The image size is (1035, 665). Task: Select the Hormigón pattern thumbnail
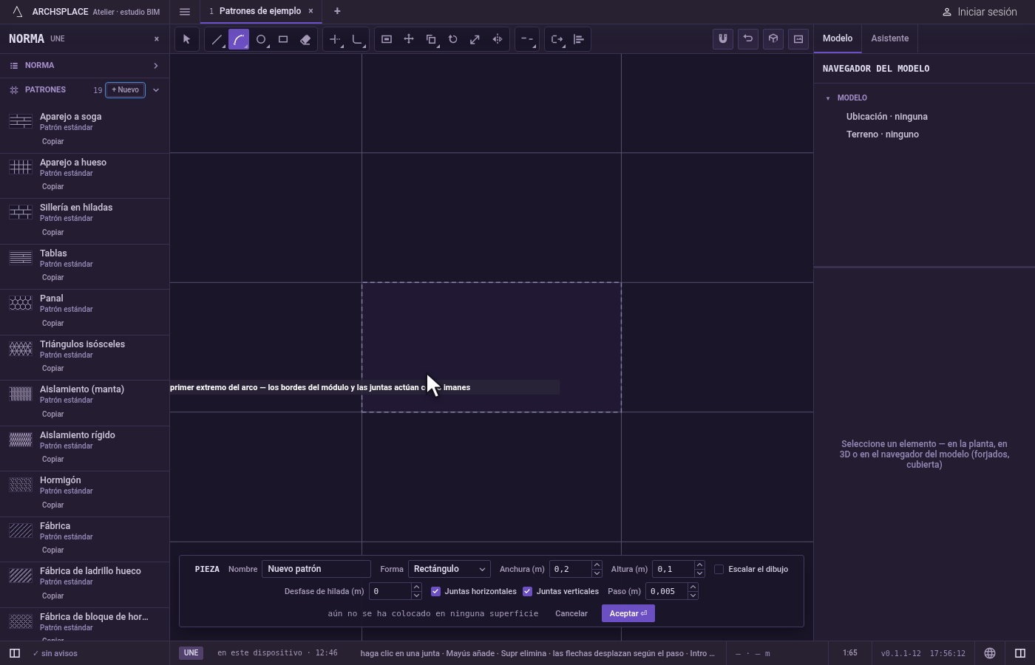tap(21, 485)
